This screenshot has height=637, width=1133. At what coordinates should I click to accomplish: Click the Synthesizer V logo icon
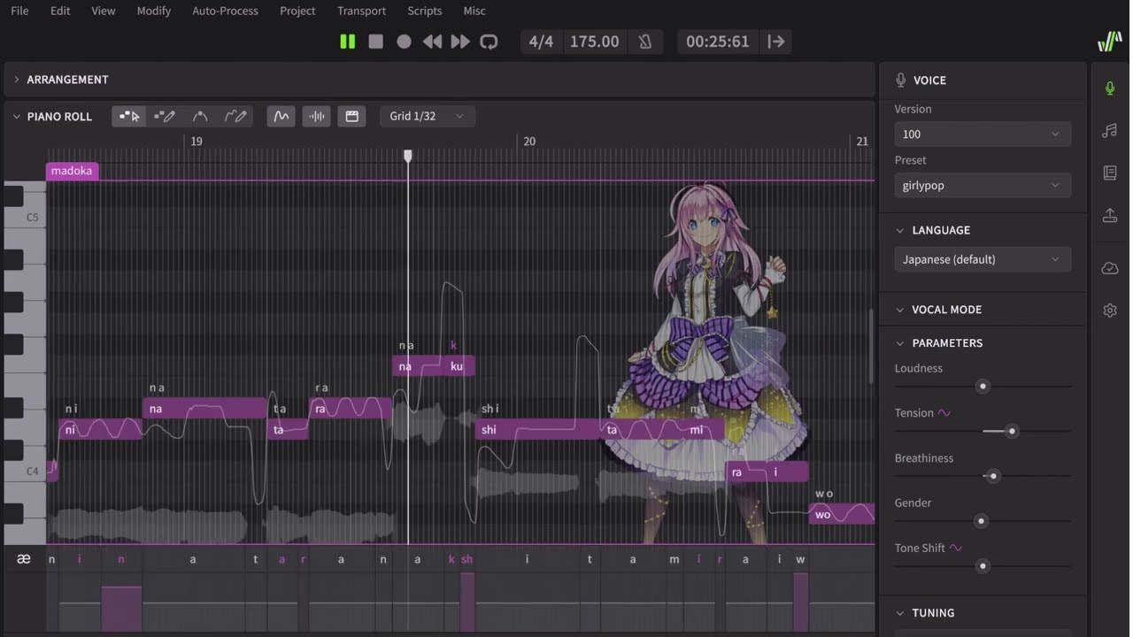click(x=1110, y=42)
